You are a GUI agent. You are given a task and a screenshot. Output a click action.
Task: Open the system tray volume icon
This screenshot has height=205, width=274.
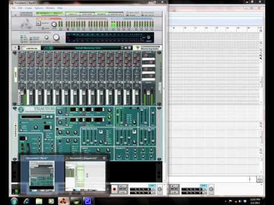(240, 201)
